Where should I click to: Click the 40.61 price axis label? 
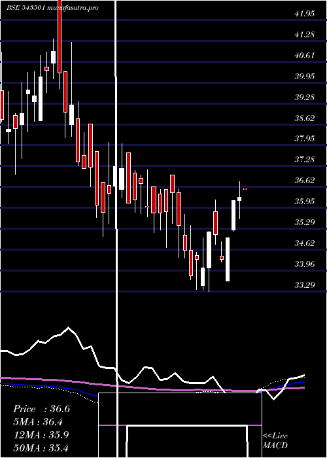click(305, 55)
